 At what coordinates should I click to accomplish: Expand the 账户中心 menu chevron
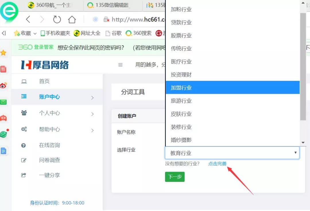coord(92,97)
